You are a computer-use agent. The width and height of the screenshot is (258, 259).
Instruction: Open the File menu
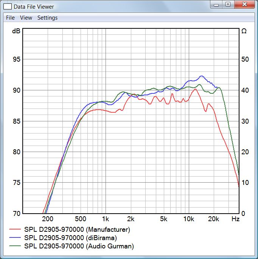point(10,18)
